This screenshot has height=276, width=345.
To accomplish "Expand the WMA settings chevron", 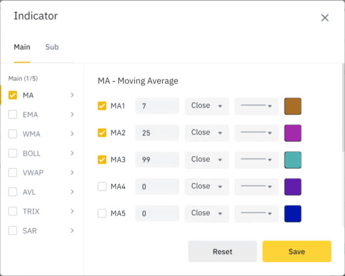I will coord(72,134).
